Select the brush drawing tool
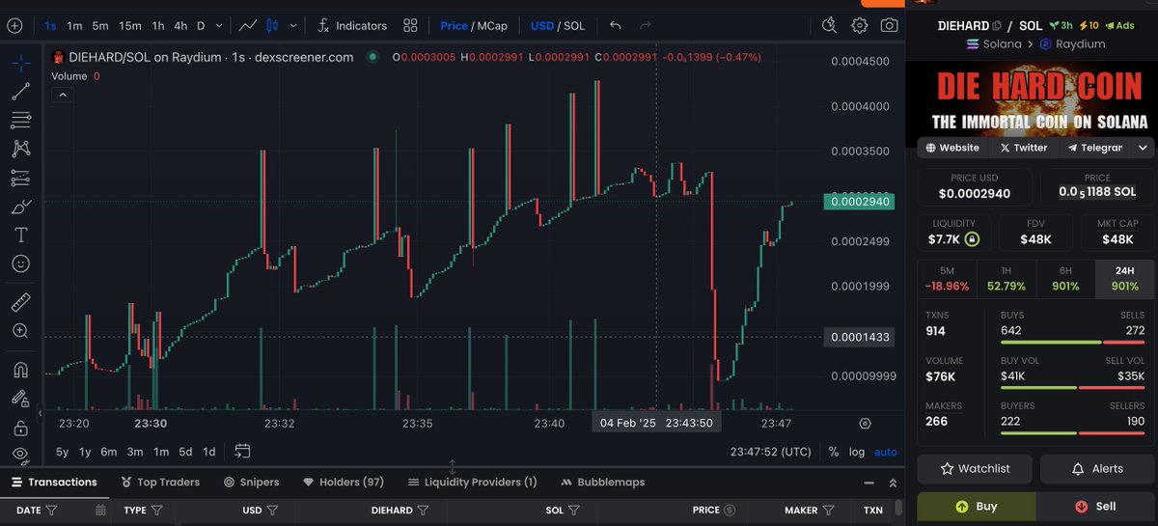 20,207
